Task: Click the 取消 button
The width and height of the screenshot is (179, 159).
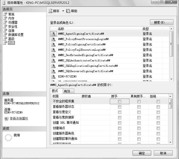Action: (163, 153)
